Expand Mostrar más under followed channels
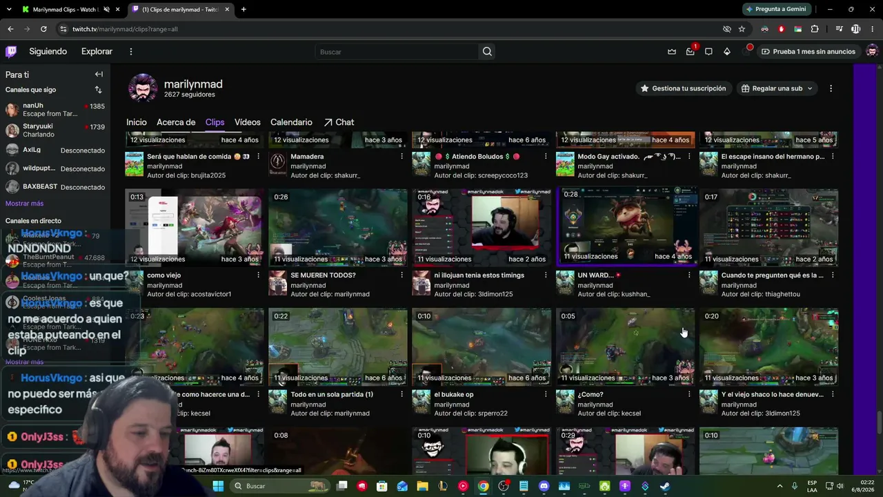 point(24,204)
